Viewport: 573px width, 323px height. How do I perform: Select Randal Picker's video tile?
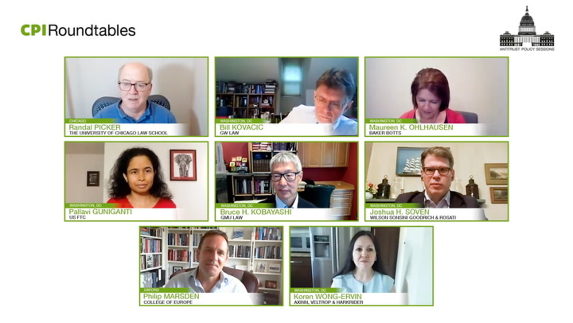click(x=136, y=96)
